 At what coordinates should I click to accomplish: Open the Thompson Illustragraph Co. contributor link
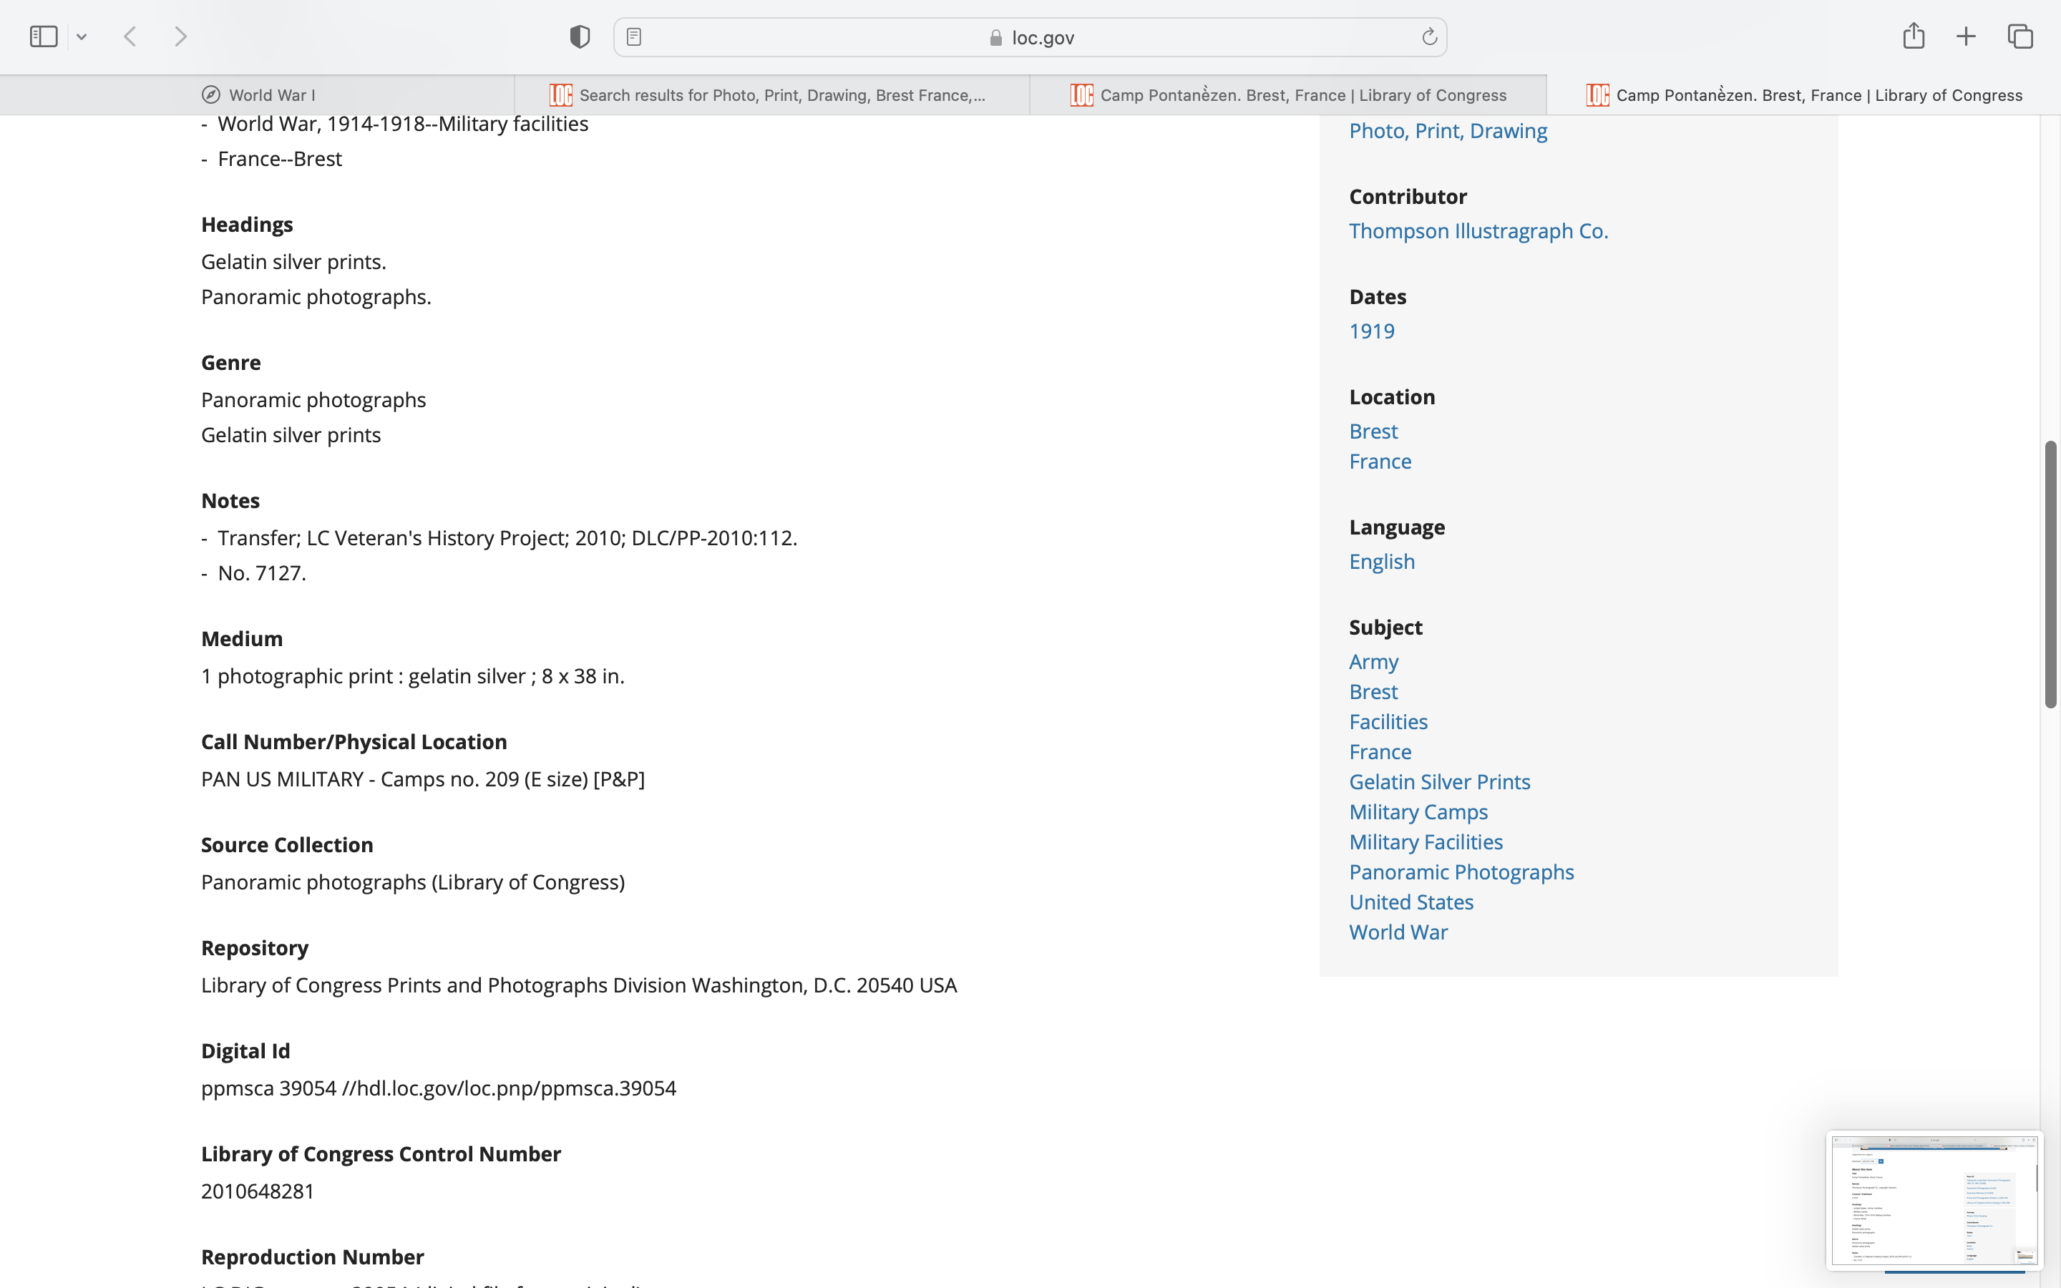pyautogui.click(x=1478, y=231)
